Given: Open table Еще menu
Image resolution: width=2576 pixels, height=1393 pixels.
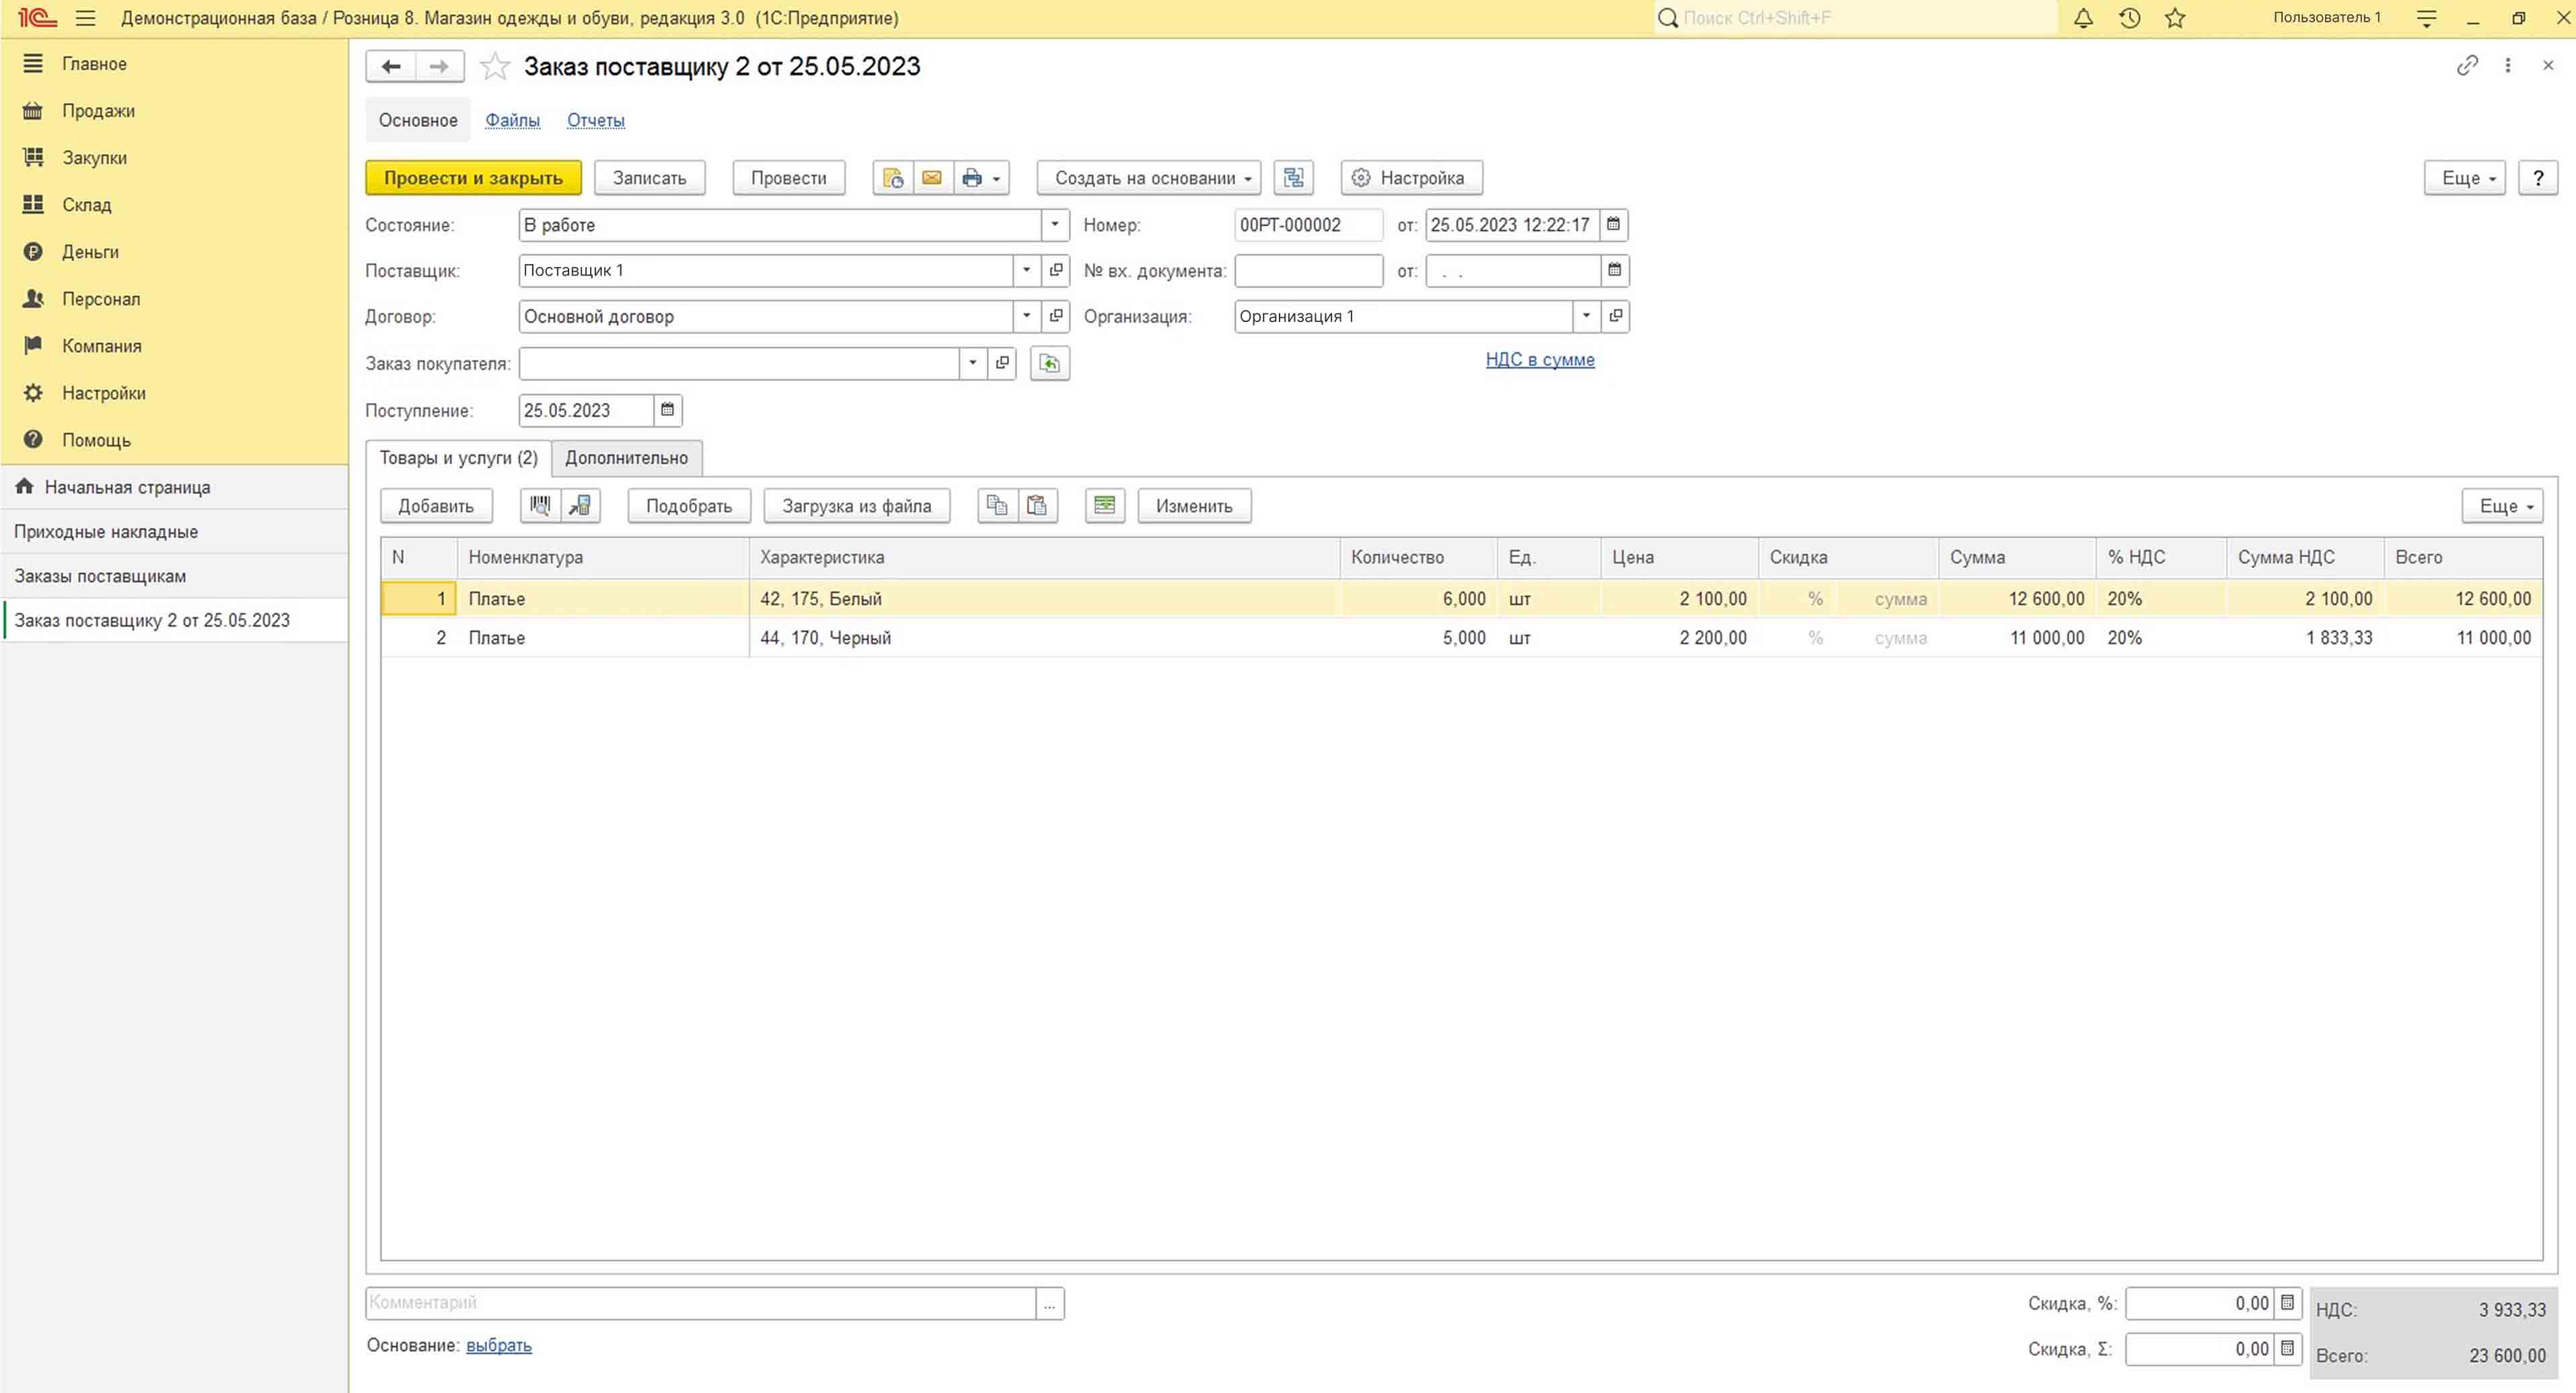Looking at the screenshot, I should (x=2502, y=506).
